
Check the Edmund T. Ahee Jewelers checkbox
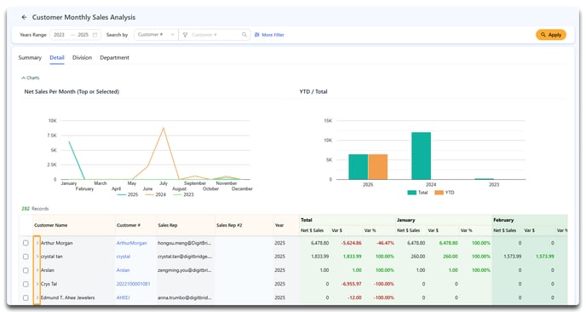click(x=26, y=298)
